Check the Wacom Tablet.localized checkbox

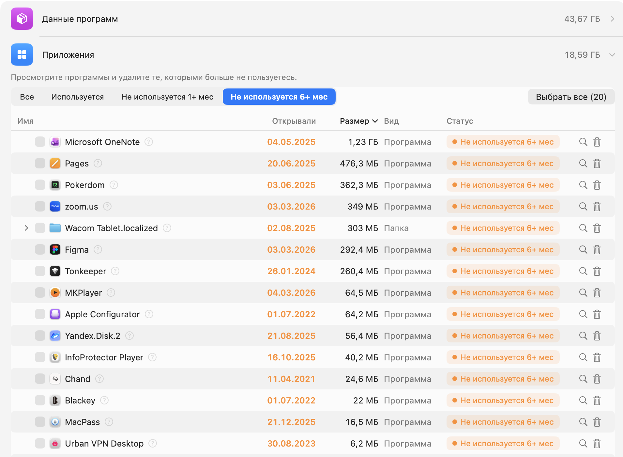40,228
